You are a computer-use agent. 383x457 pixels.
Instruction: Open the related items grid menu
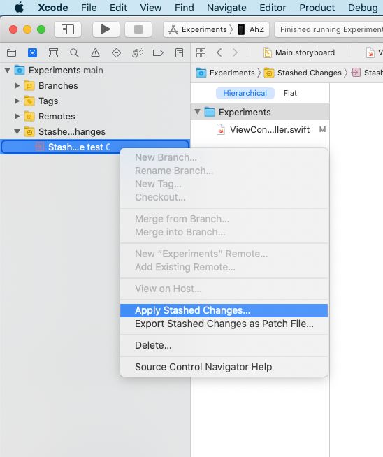tap(201, 52)
